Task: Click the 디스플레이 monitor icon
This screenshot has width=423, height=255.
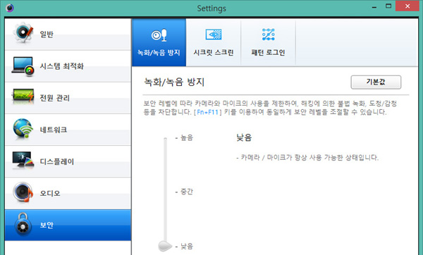Action: click(23, 161)
